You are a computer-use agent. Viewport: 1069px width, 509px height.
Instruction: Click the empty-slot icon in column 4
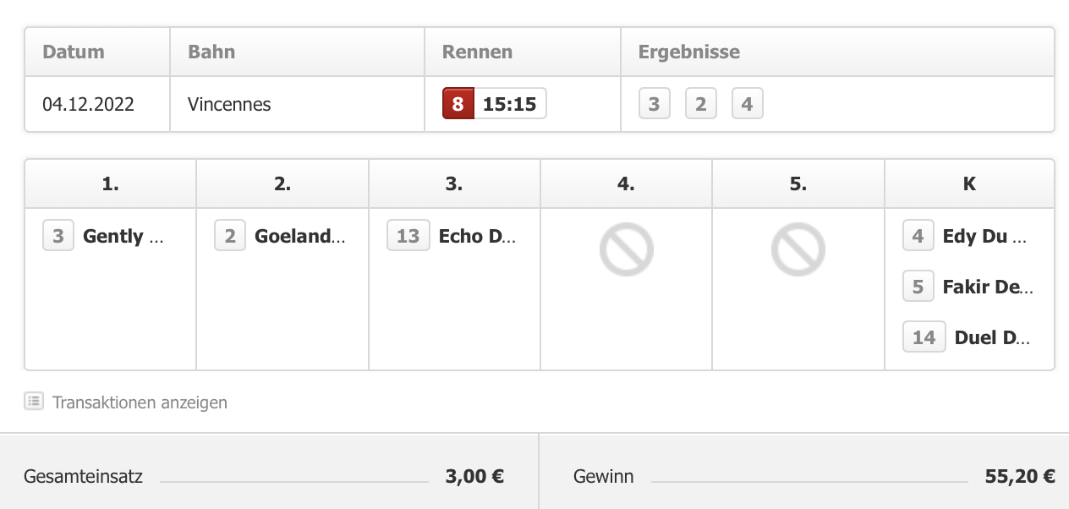627,249
